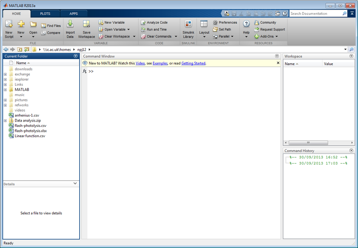The image size is (358, 248).
Task: Click Run and Time
Action: pyautogui.click(x=154, y=29)
